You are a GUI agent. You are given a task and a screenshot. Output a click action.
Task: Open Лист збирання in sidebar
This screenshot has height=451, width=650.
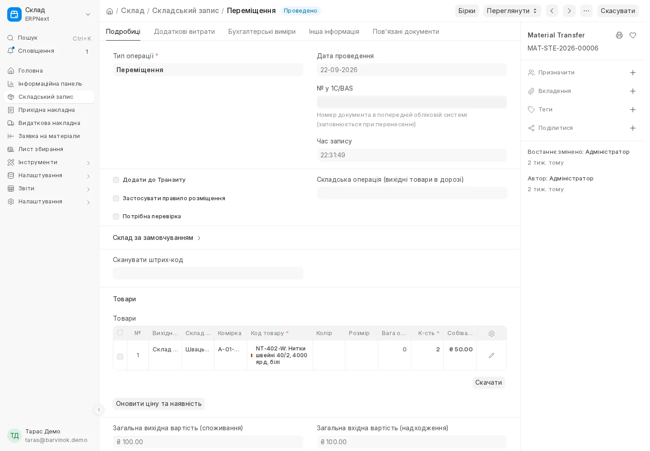pyautogui.click(x=49, y=149)
